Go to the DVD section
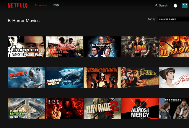The height and width of the screenshot is (128, 189). pos(56,5)
